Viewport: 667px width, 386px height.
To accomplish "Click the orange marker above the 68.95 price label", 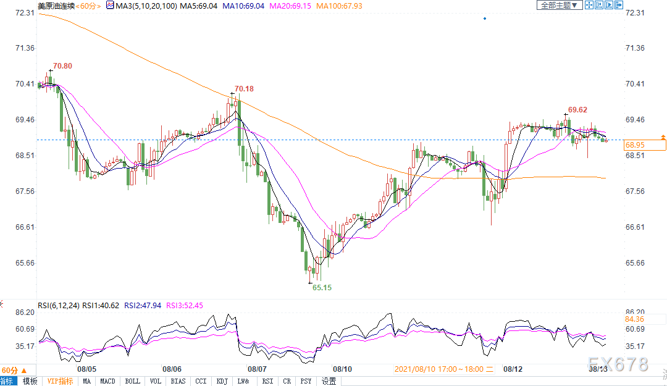I will pos(663,136).
